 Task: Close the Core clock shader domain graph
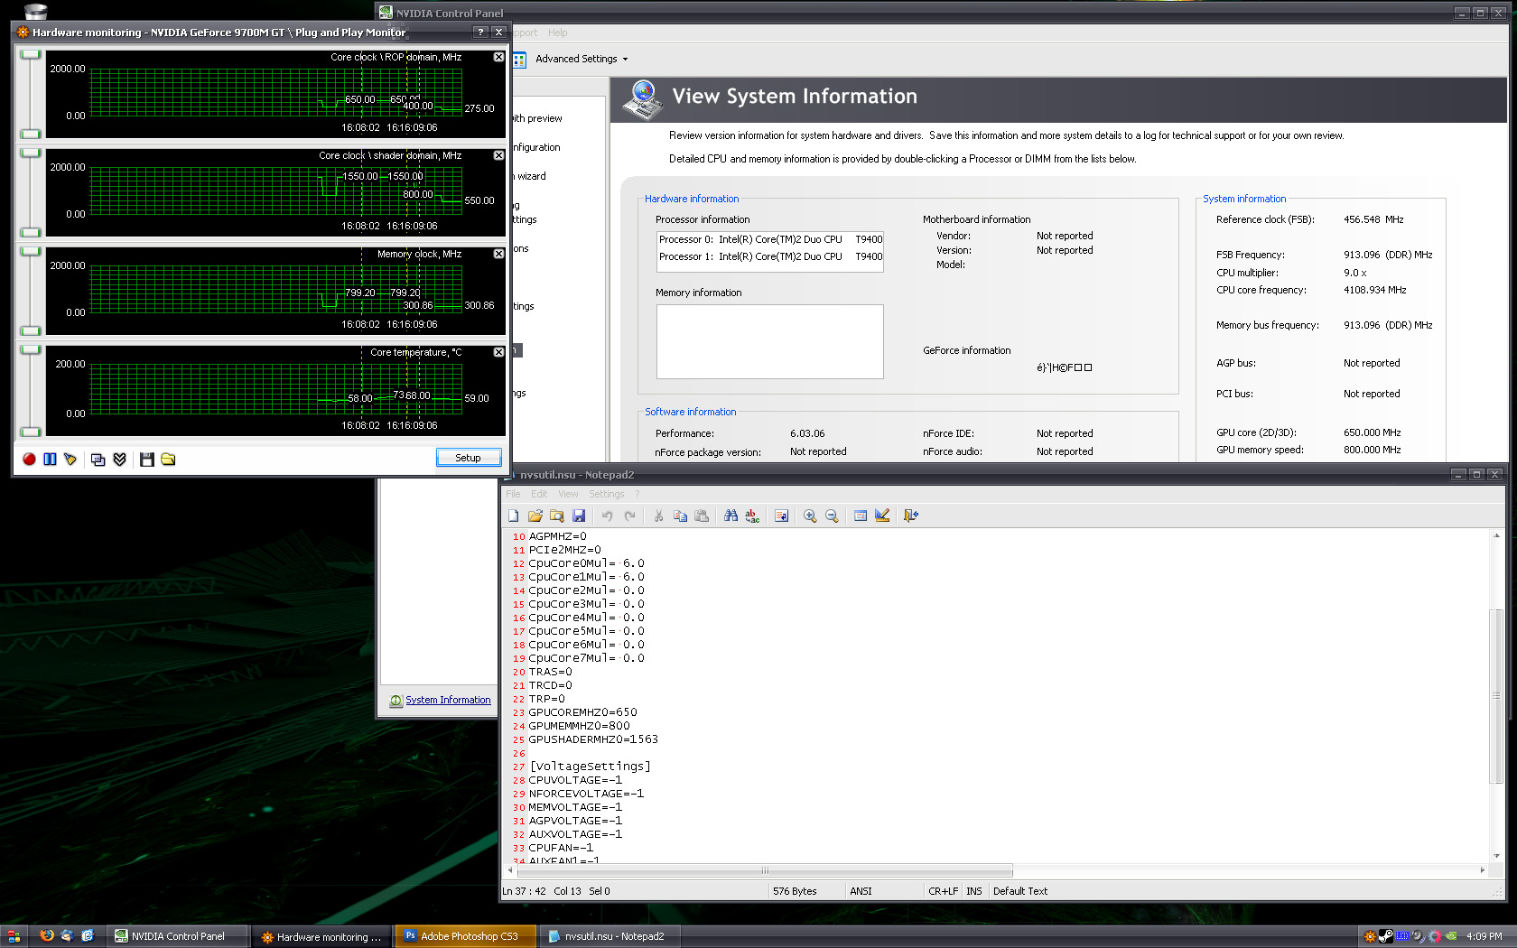498,155
